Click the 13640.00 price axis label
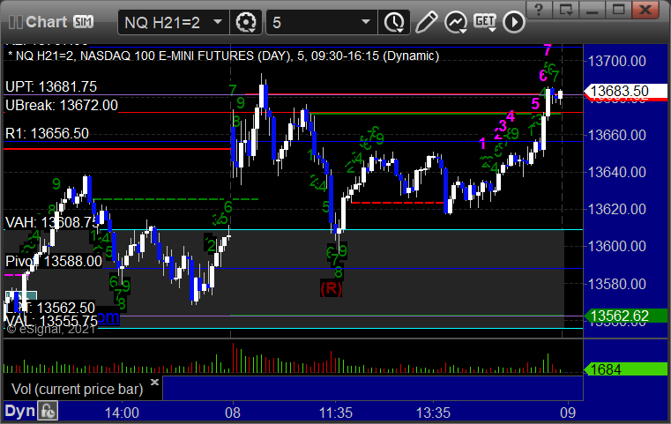Viewport: 671px width, 424px height. [x=617, y=173]
